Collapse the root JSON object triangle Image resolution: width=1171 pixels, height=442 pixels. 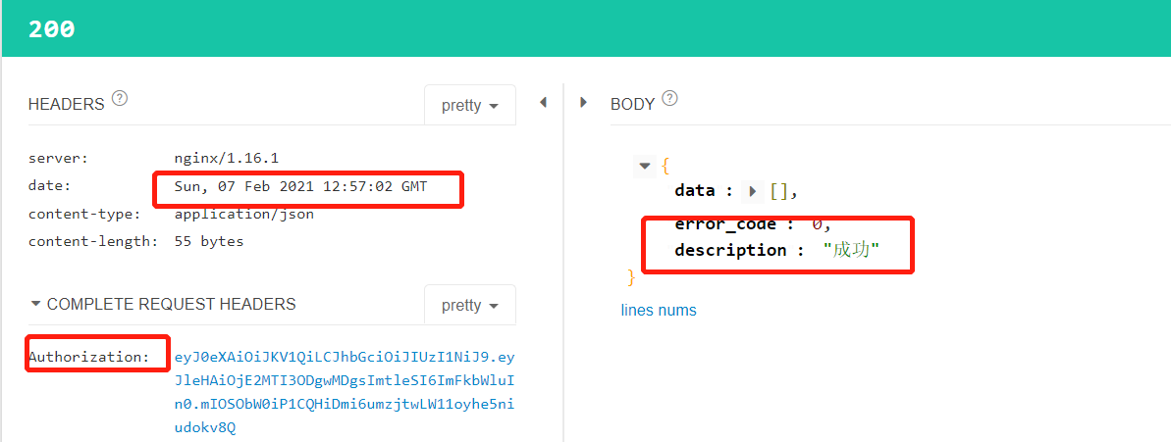pyautogui.click(x=645, y=166)
